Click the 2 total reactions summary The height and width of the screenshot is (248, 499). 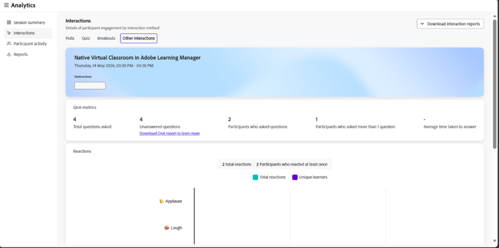pyautogui.click(x=236, y=164)
